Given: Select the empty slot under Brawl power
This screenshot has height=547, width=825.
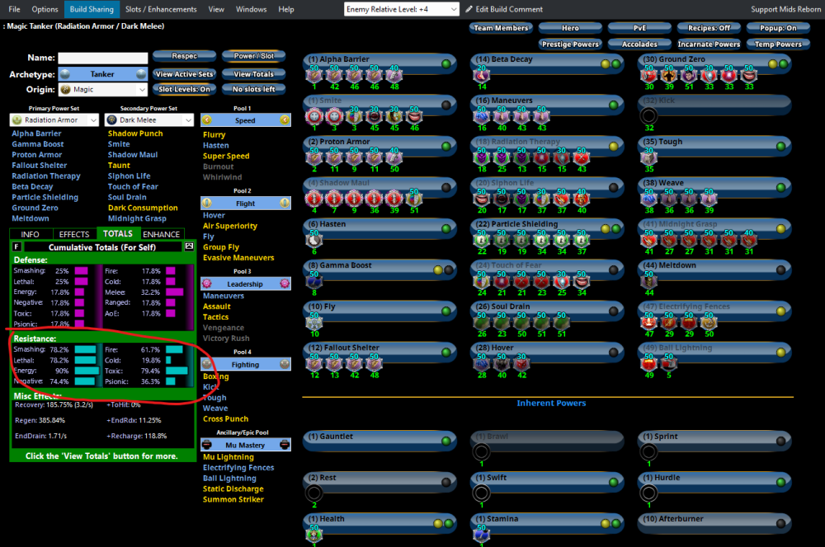Looking at the screenshot, I should pyautogui.click(x=480, y=451).
